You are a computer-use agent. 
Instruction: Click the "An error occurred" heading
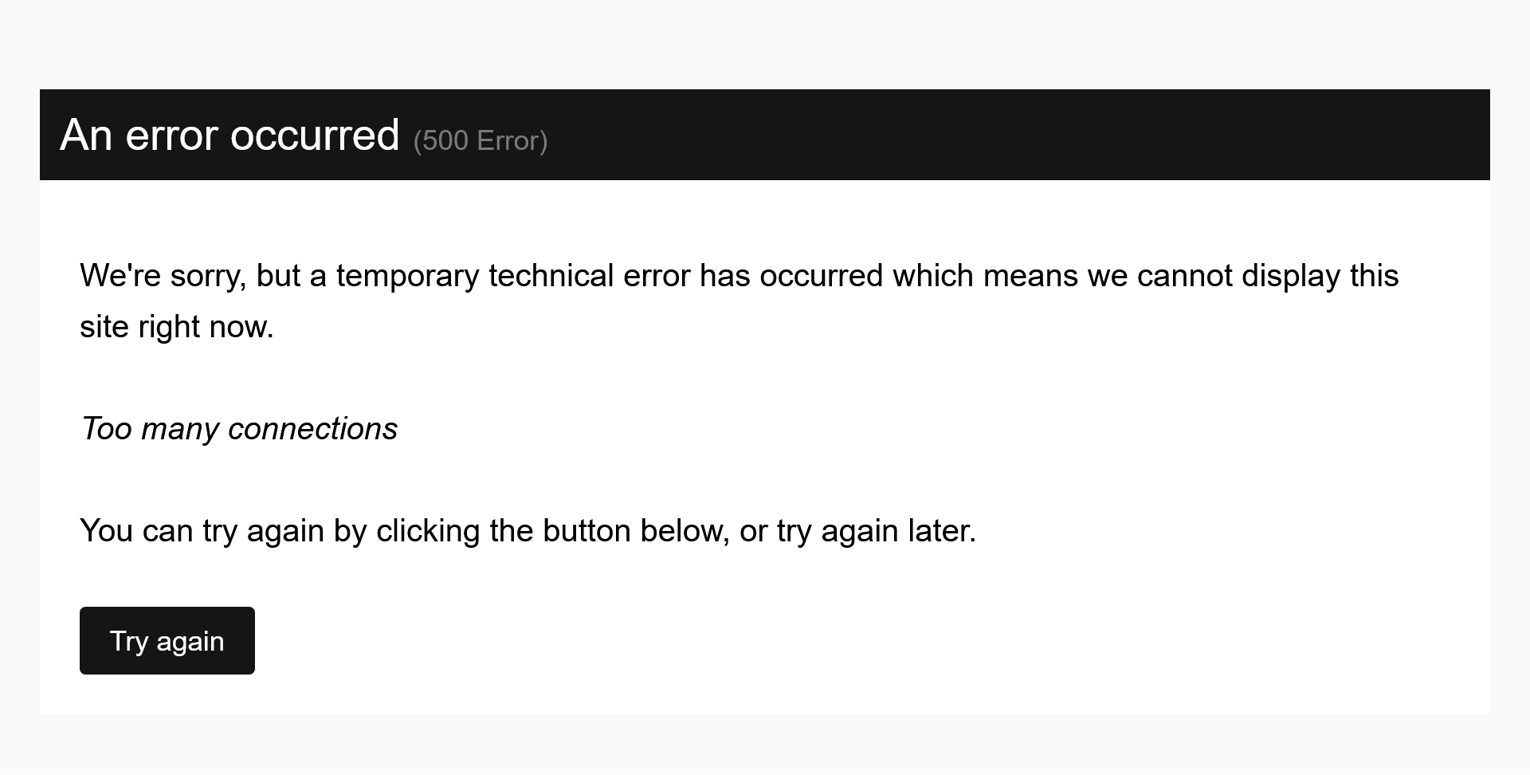pos(229,135)
